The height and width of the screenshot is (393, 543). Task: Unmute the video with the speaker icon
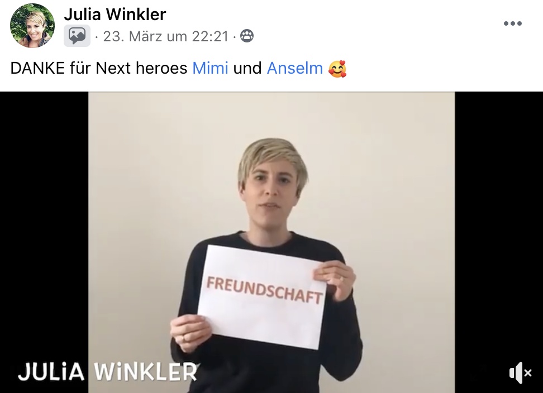520,373
